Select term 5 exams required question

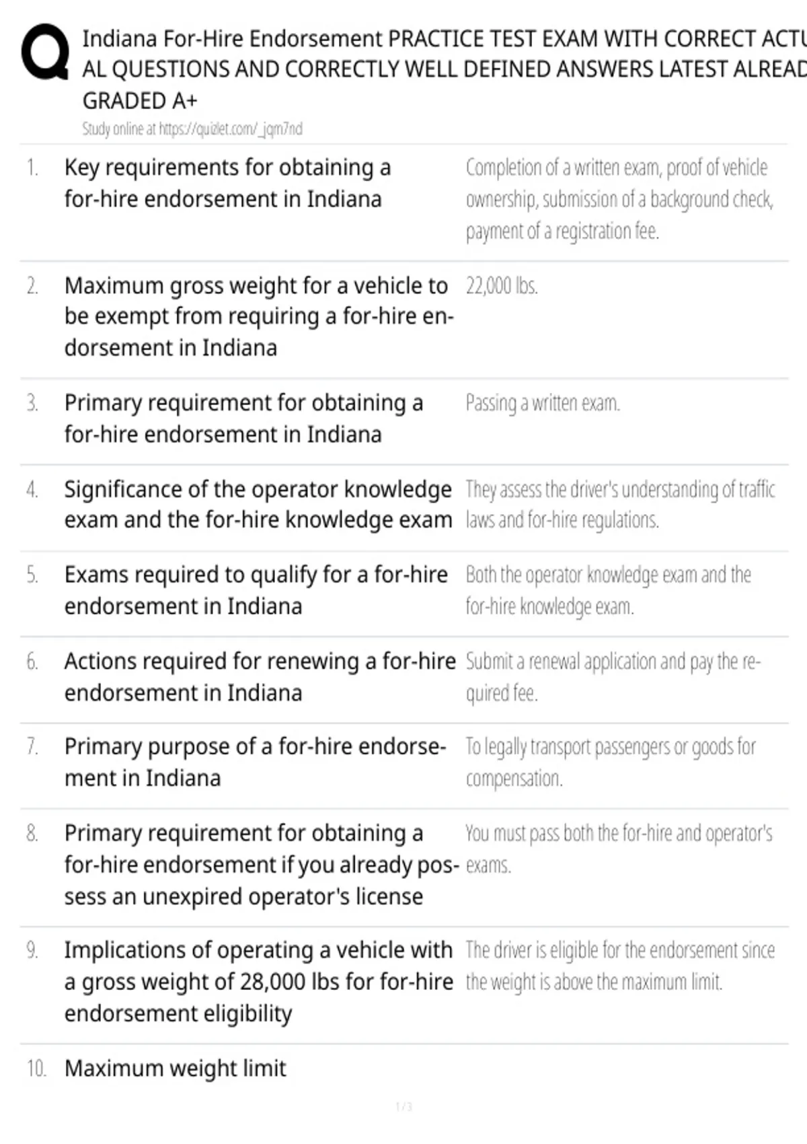[x=256, y=590]
